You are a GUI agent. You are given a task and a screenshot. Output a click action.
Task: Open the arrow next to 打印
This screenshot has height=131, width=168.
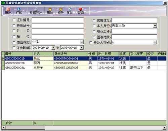pyautogui.click(x=25, y=11)
